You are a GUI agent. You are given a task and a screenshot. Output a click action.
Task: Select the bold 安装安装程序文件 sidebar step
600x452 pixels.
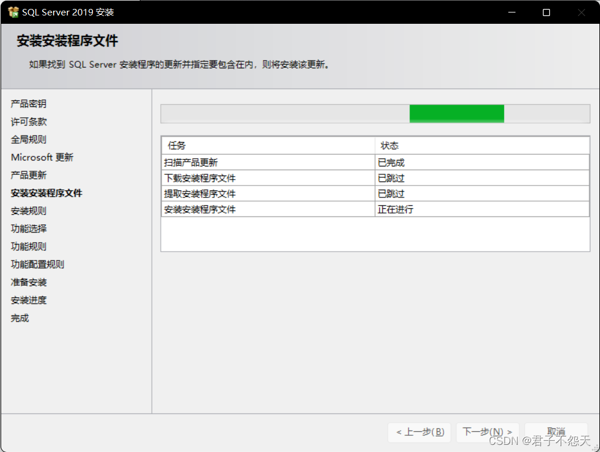[x=46, y=193]
